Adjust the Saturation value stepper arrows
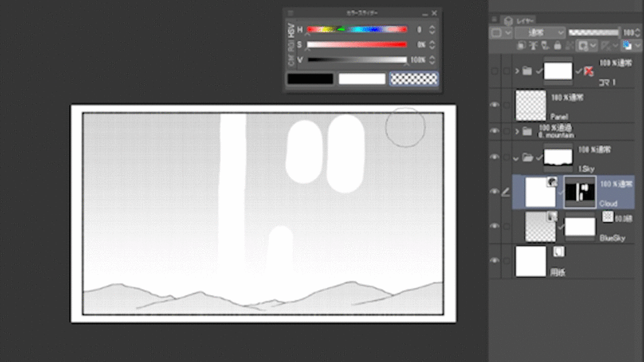 tap(431, 45)
